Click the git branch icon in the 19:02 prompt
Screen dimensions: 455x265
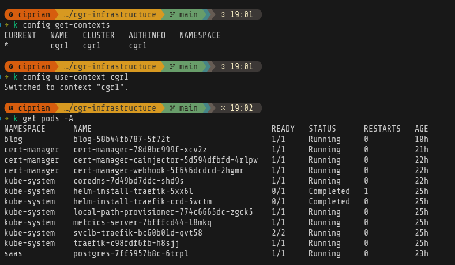172,108
